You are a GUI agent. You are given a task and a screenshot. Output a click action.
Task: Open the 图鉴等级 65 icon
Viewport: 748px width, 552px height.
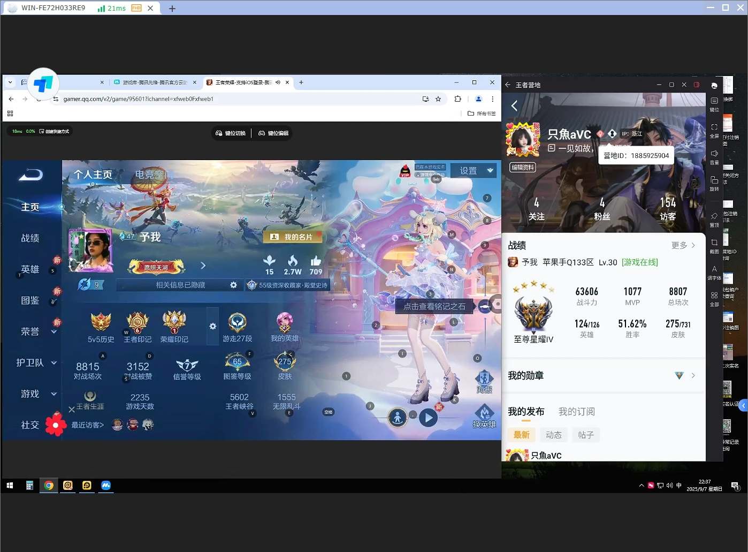[x=237, y=367]
